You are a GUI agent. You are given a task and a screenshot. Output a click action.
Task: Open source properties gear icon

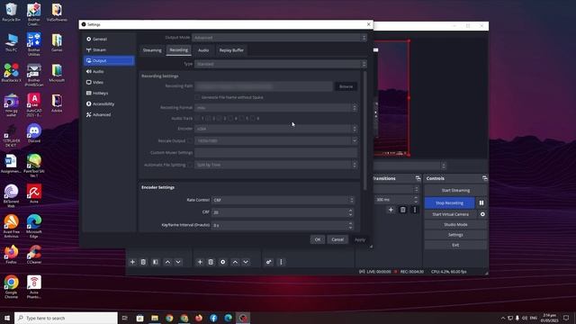click(222, 262)
